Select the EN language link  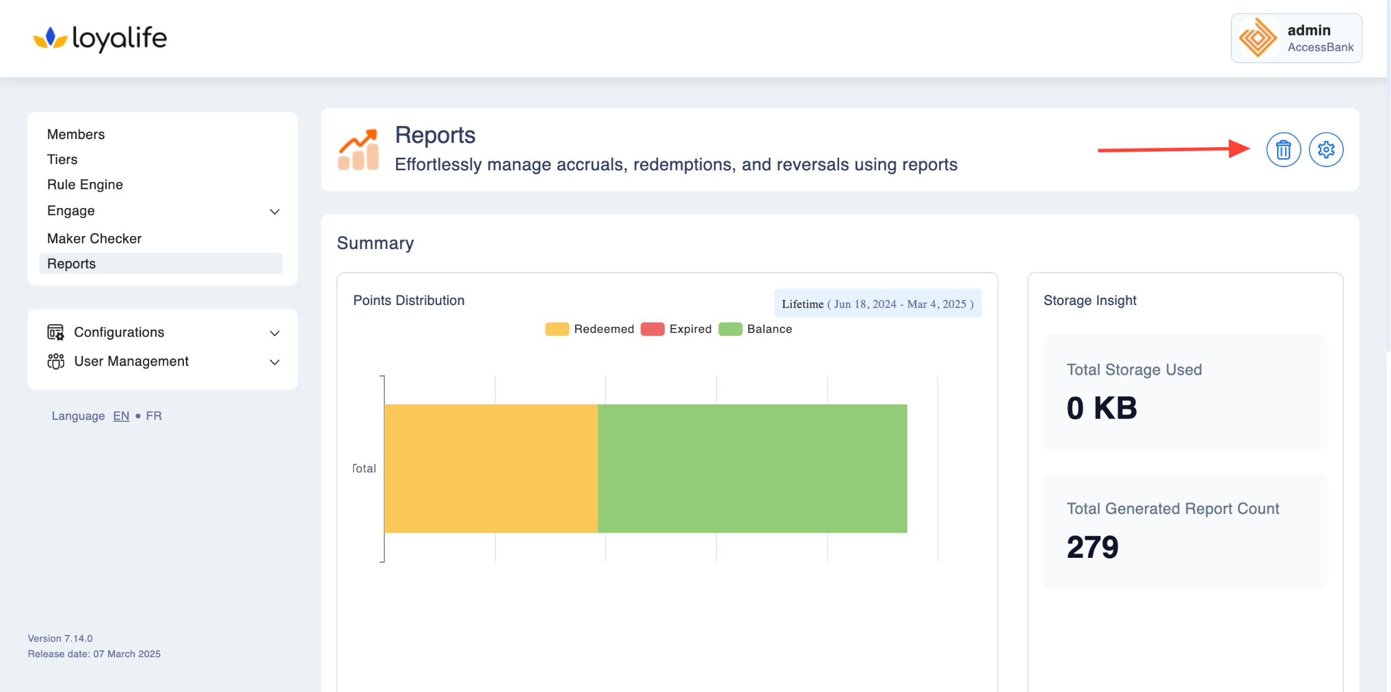click(x=121, y=416)
